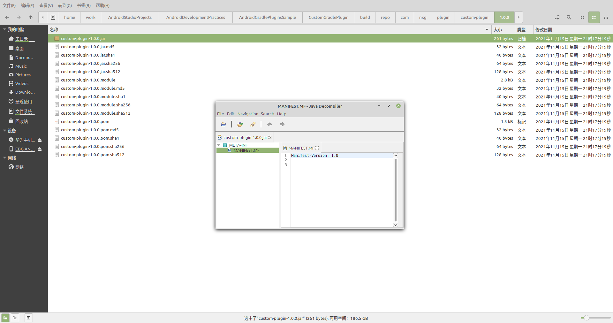Open file manager search
613x323 pixels.
click(x=569, y=17)
